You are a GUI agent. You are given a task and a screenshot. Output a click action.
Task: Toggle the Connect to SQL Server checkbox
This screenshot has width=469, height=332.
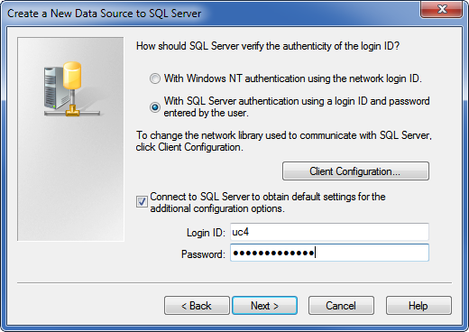(x=142, y=201)
